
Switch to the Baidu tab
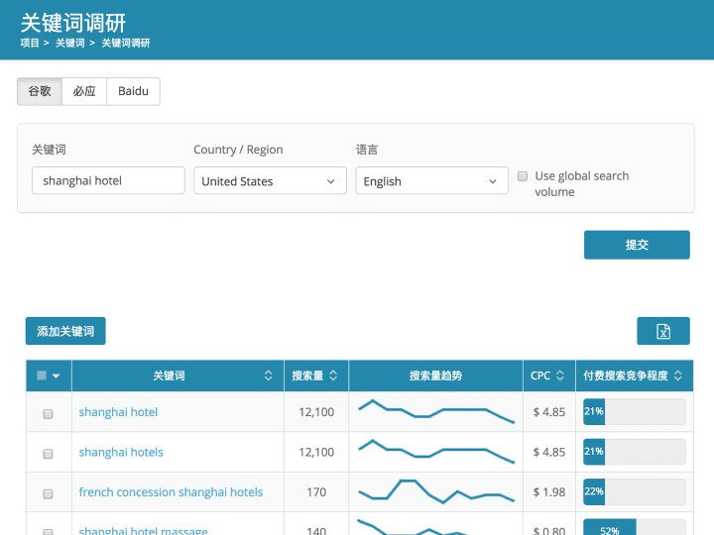coord(134,91)
